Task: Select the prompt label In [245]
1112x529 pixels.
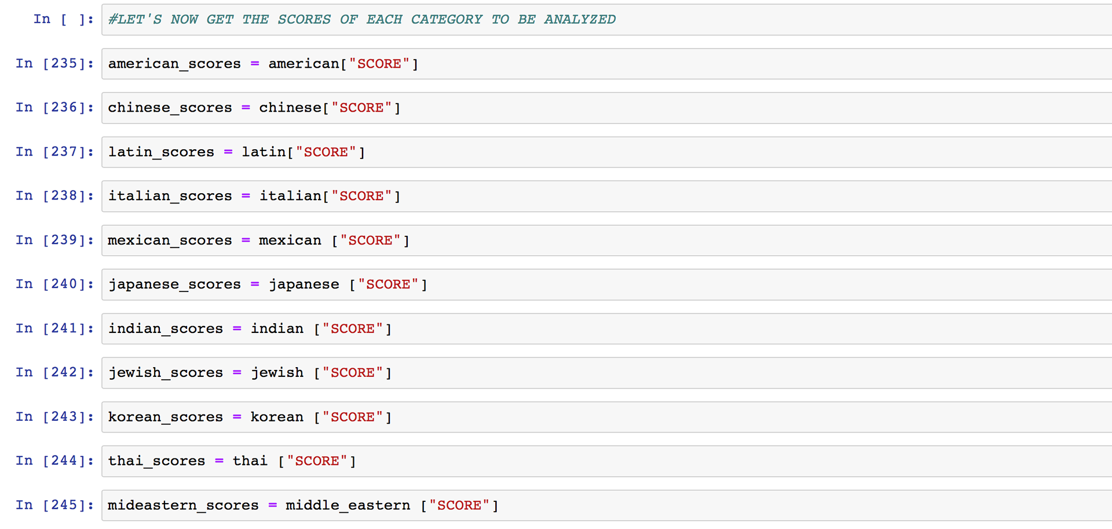Action: pyautogui.click(x=55, y=505)
